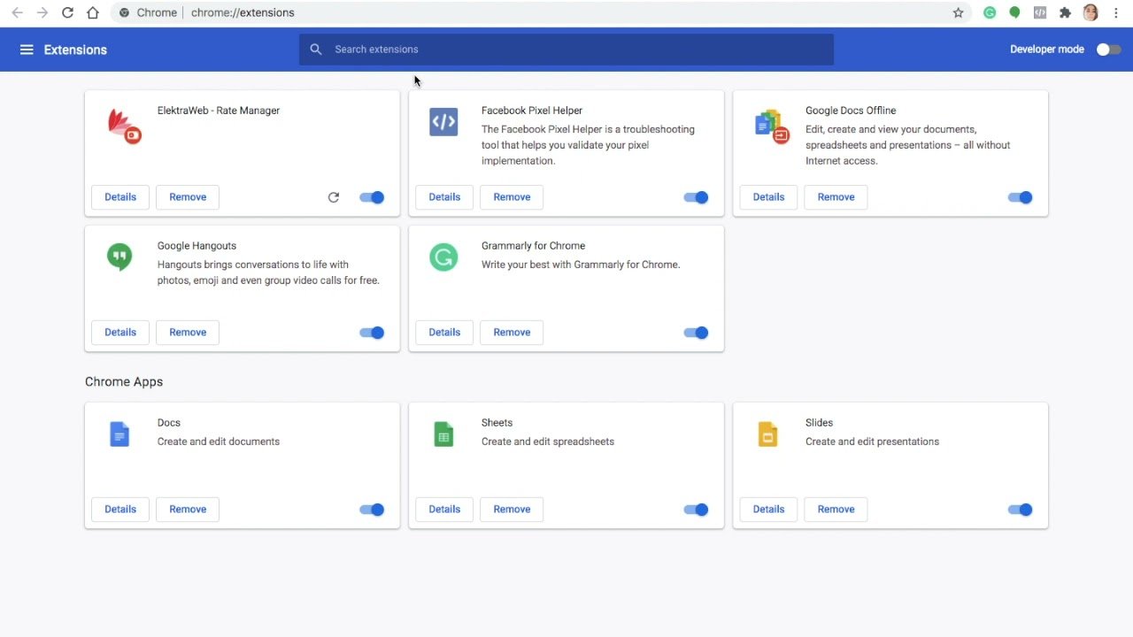Remove ElektraWeb Rate Manager
Viewport: 1133px width, 637px height.
coord(188,197)
